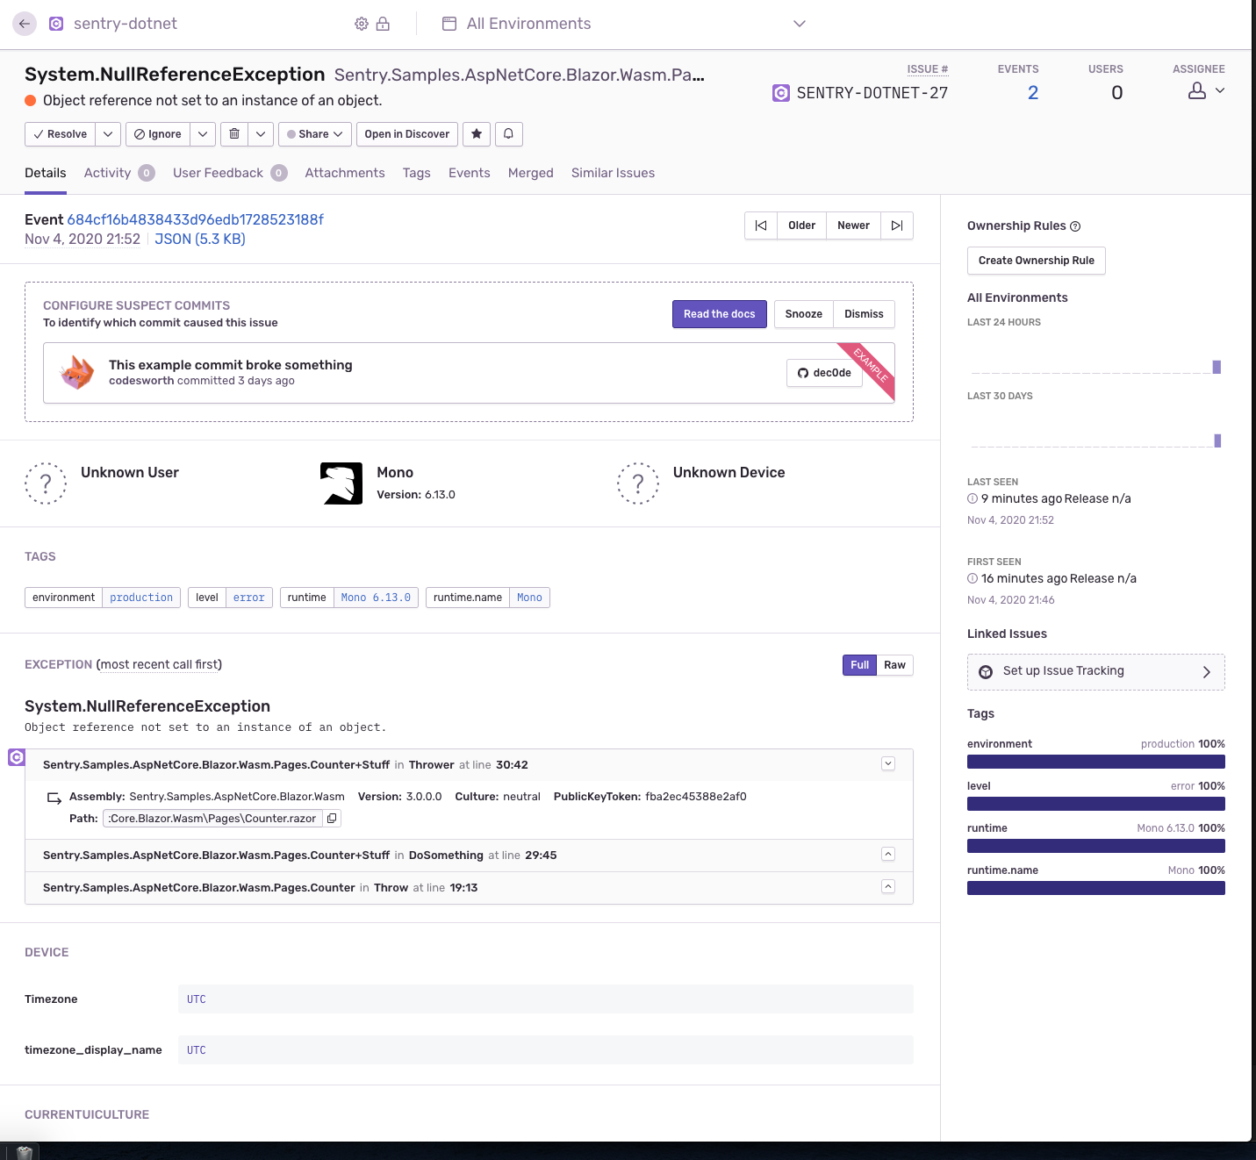Click the Resolve button
Viewport: 1256px width, 1160px height.
tap(61, 134)
